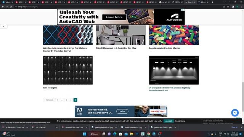The image size is (244, 137).
Task: Open the browser side panel
Action: (x=233, y=7)
